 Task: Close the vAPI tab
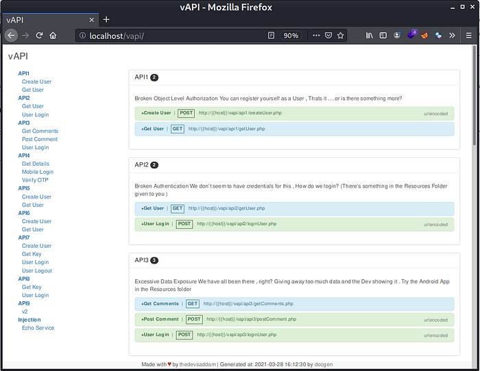(91, 20)
